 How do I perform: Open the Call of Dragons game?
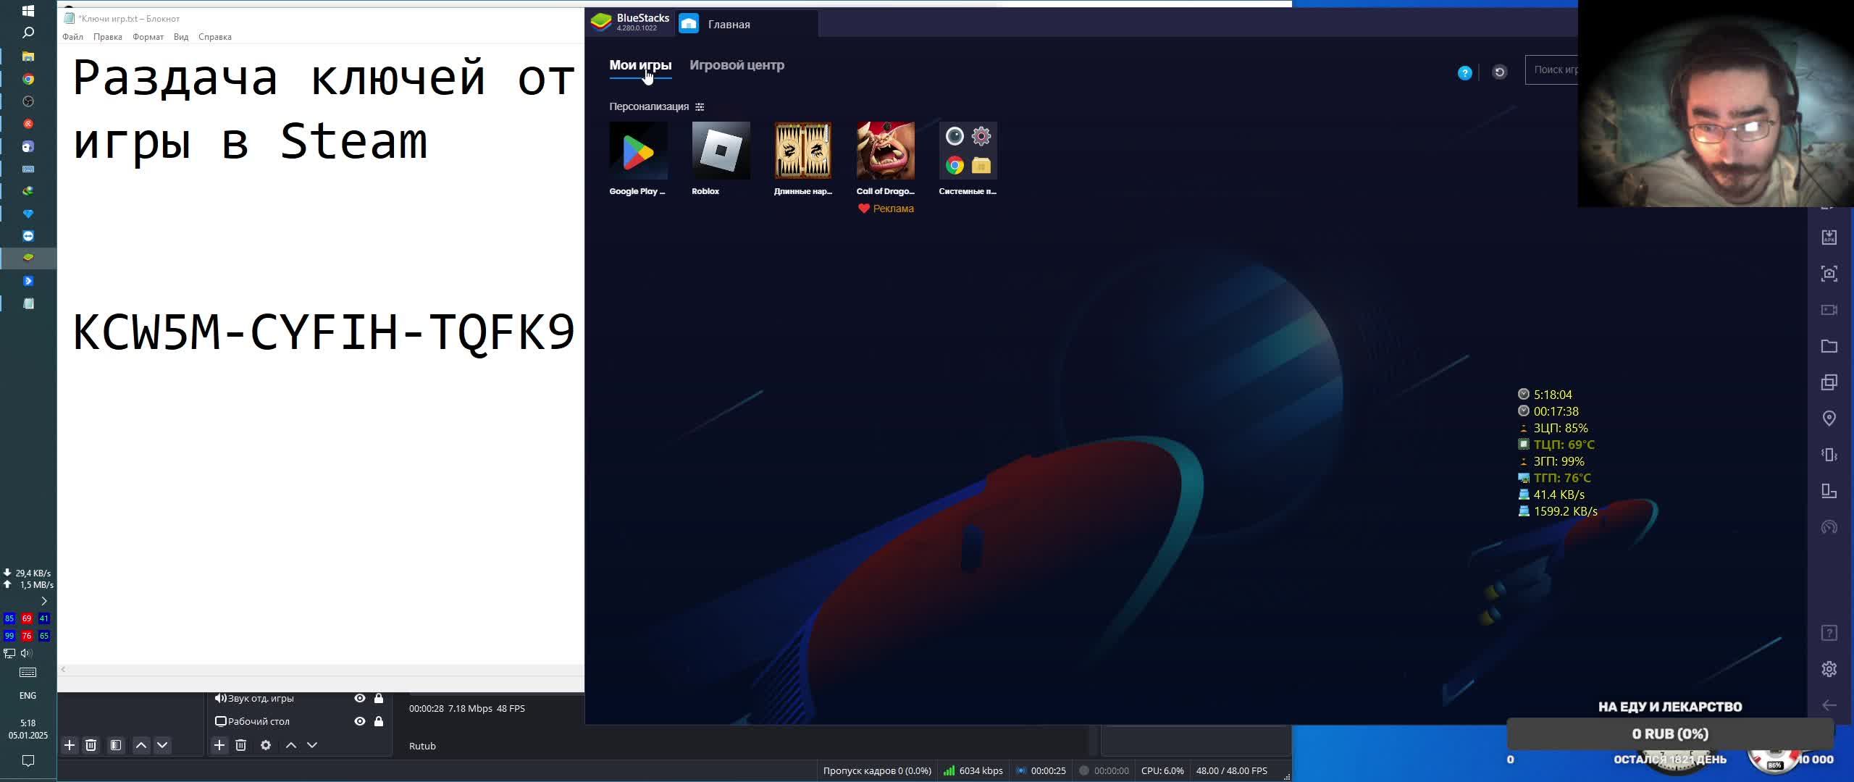885,151
